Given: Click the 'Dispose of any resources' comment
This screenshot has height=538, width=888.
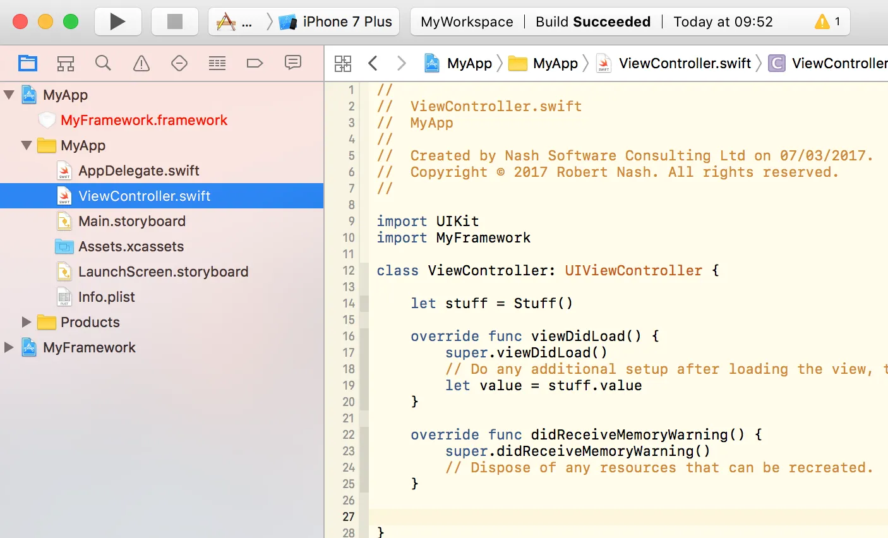Looking at the screenshot, I should click(659, 468).
